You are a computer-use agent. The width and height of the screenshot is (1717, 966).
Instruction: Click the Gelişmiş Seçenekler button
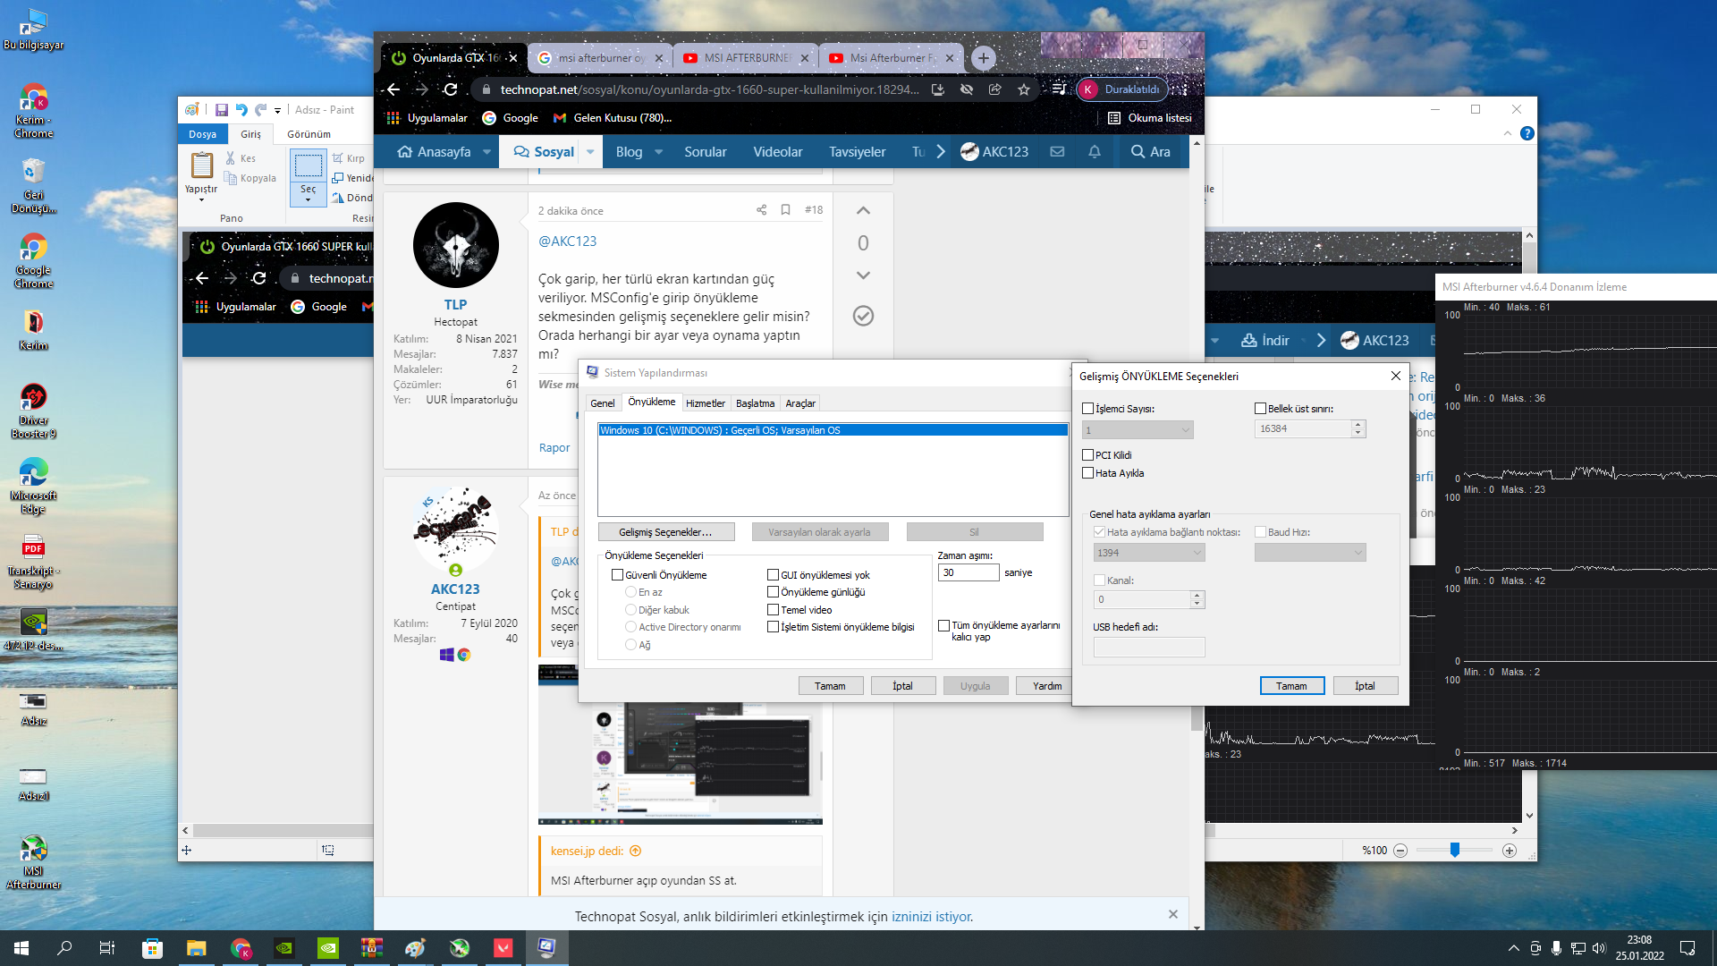pos(665,532)
